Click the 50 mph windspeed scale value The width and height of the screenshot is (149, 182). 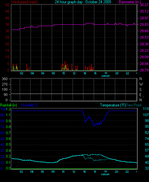point(7,5)
